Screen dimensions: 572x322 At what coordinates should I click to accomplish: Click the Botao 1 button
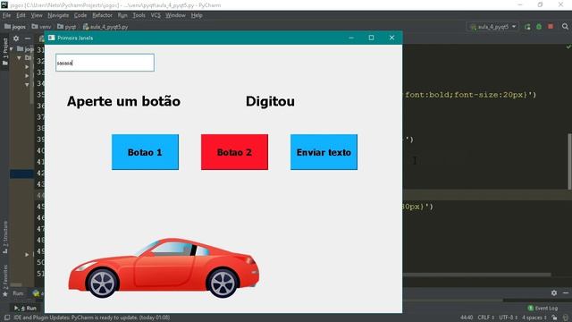(145, 152)
